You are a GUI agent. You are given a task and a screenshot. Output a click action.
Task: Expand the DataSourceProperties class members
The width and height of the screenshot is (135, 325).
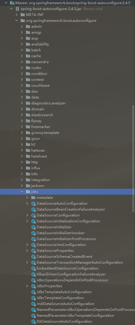click(27, 251)
